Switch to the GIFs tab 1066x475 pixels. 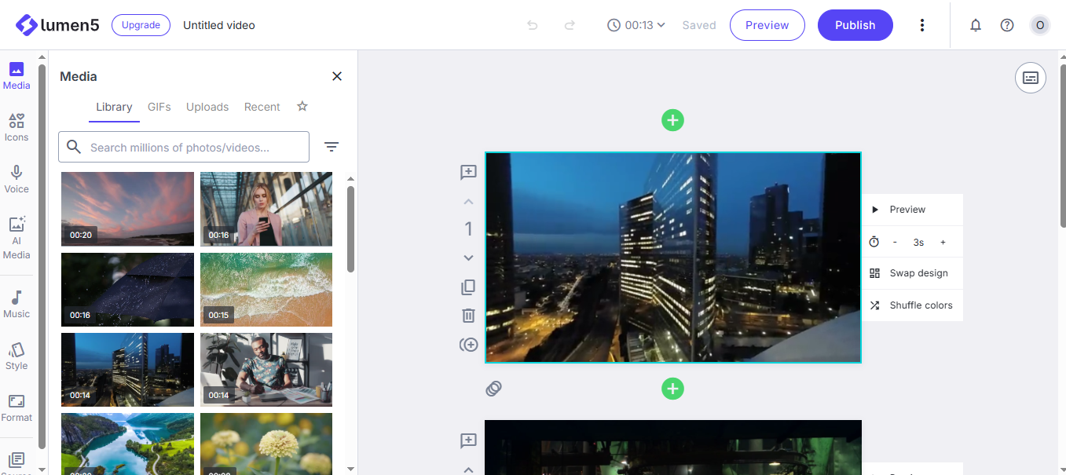tap(159, 108)
